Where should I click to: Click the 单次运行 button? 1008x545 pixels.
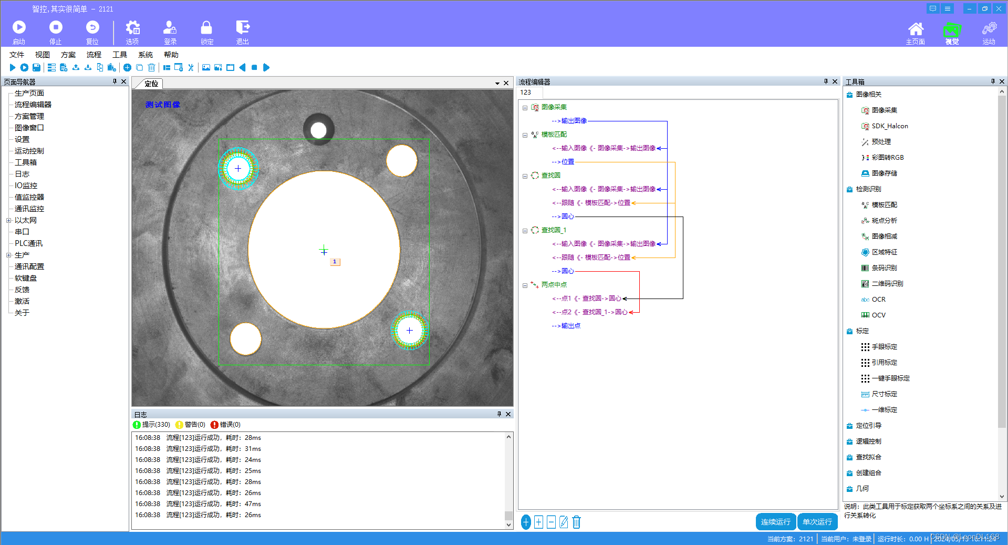[x=817, y=522]
